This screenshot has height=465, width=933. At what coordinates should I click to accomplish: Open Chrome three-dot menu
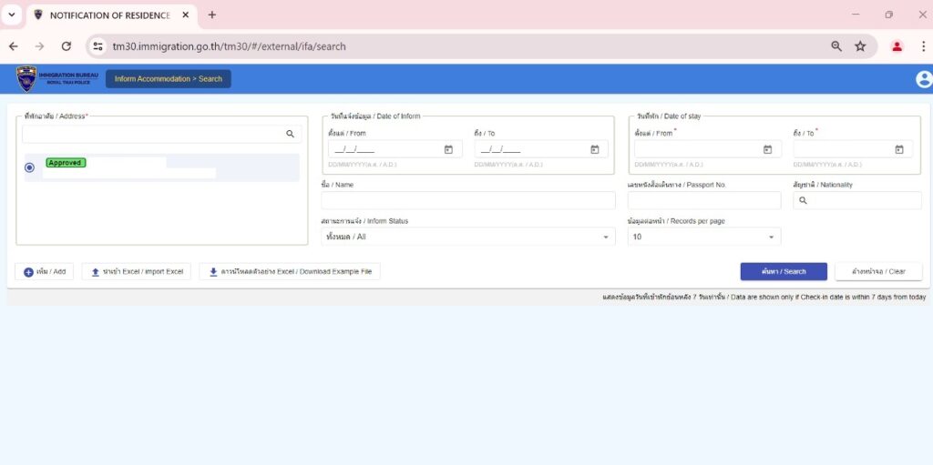924,46
